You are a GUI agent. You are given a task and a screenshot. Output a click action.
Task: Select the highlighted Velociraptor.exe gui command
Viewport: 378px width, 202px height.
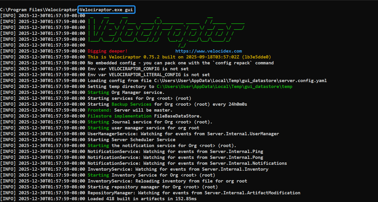106,9
